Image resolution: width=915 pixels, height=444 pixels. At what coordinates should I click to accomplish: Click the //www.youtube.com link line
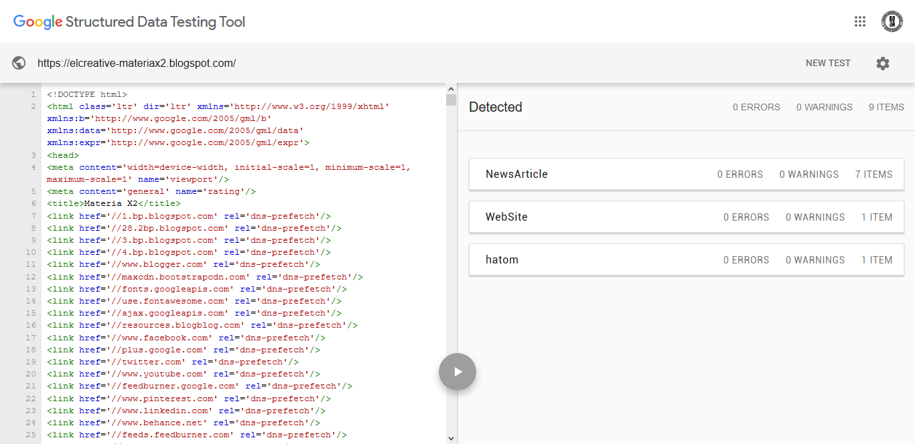point(184,374)
